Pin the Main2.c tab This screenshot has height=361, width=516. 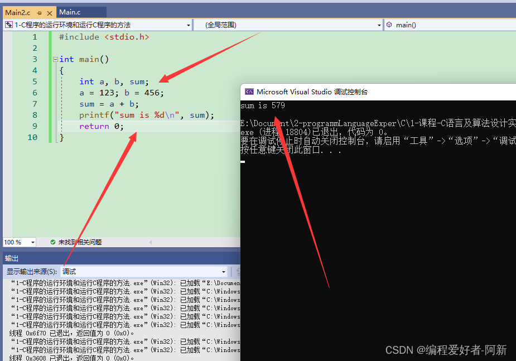coord(40,13)
